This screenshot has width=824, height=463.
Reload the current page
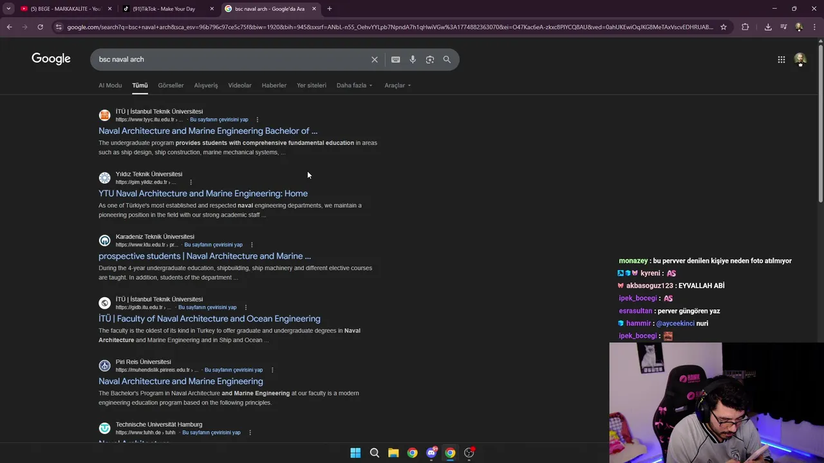40,27
